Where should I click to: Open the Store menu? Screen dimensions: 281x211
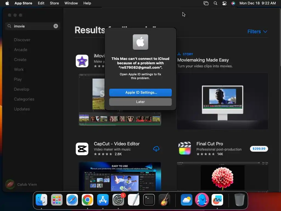click(54, 3)
